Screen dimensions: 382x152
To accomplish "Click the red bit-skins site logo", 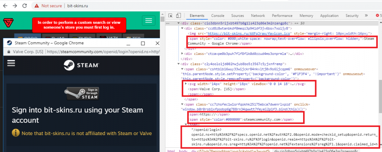I will [8, 22].
